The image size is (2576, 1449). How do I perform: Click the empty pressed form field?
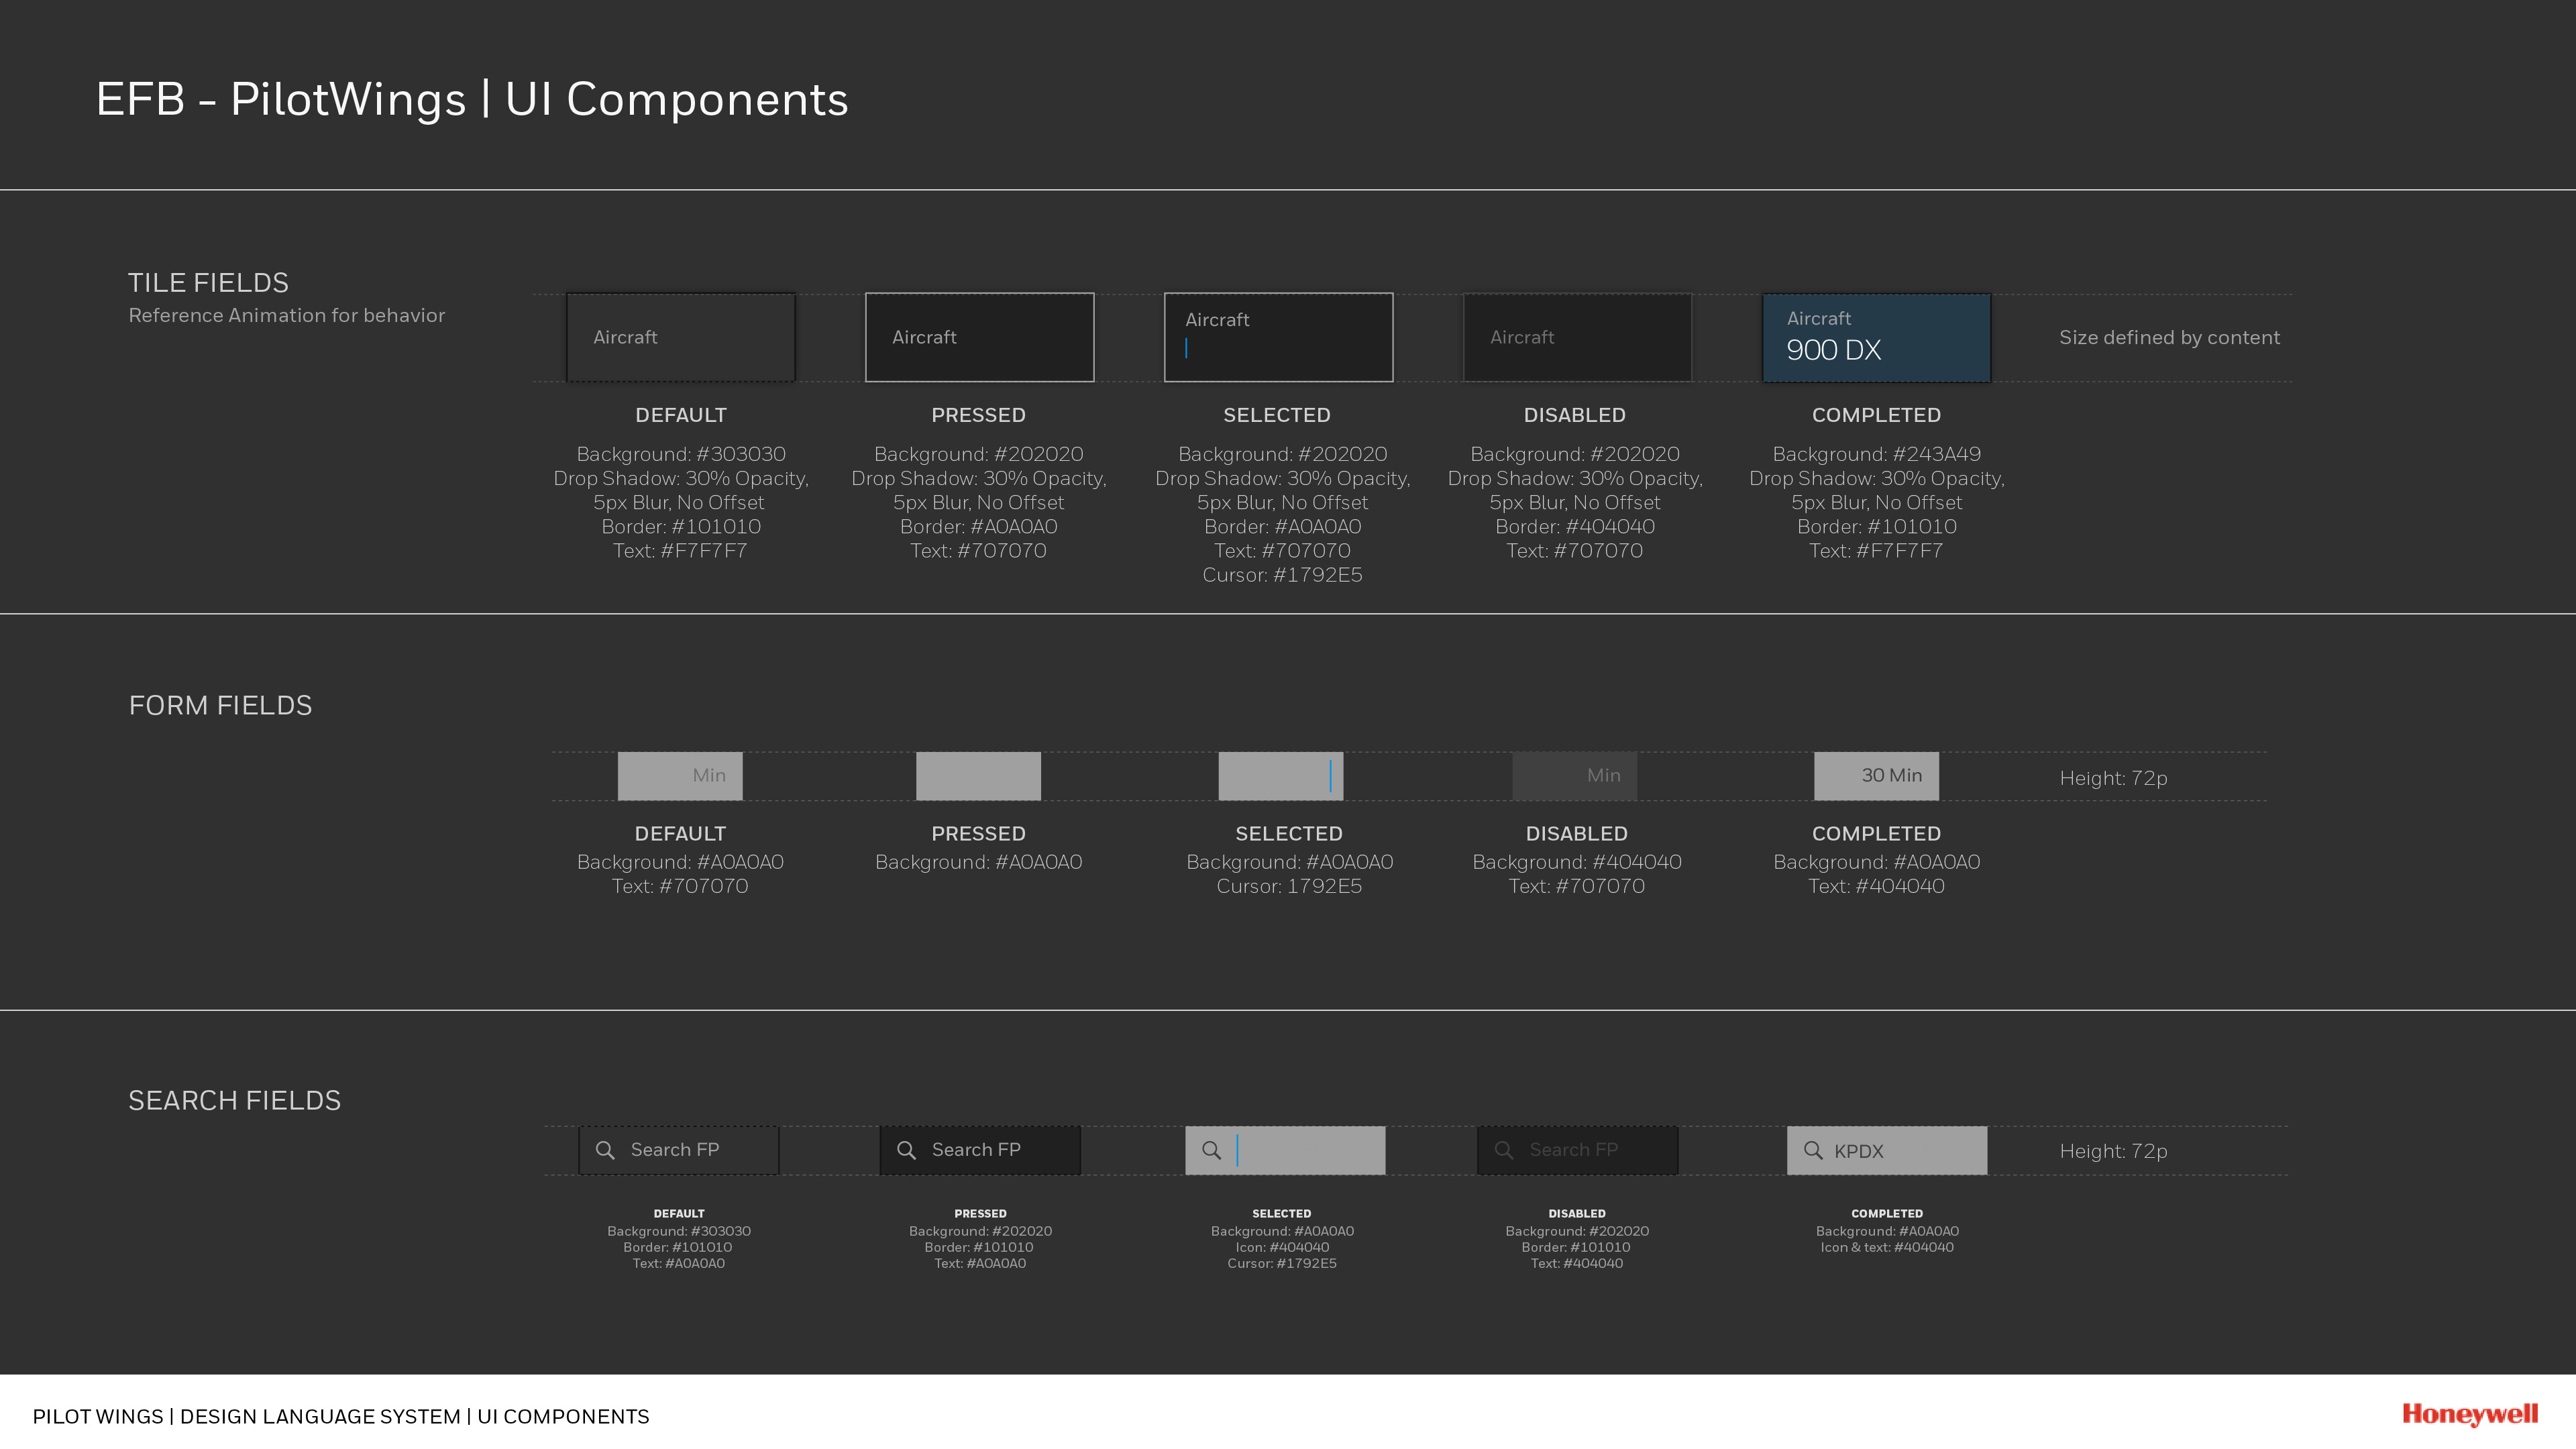[978, 776]
